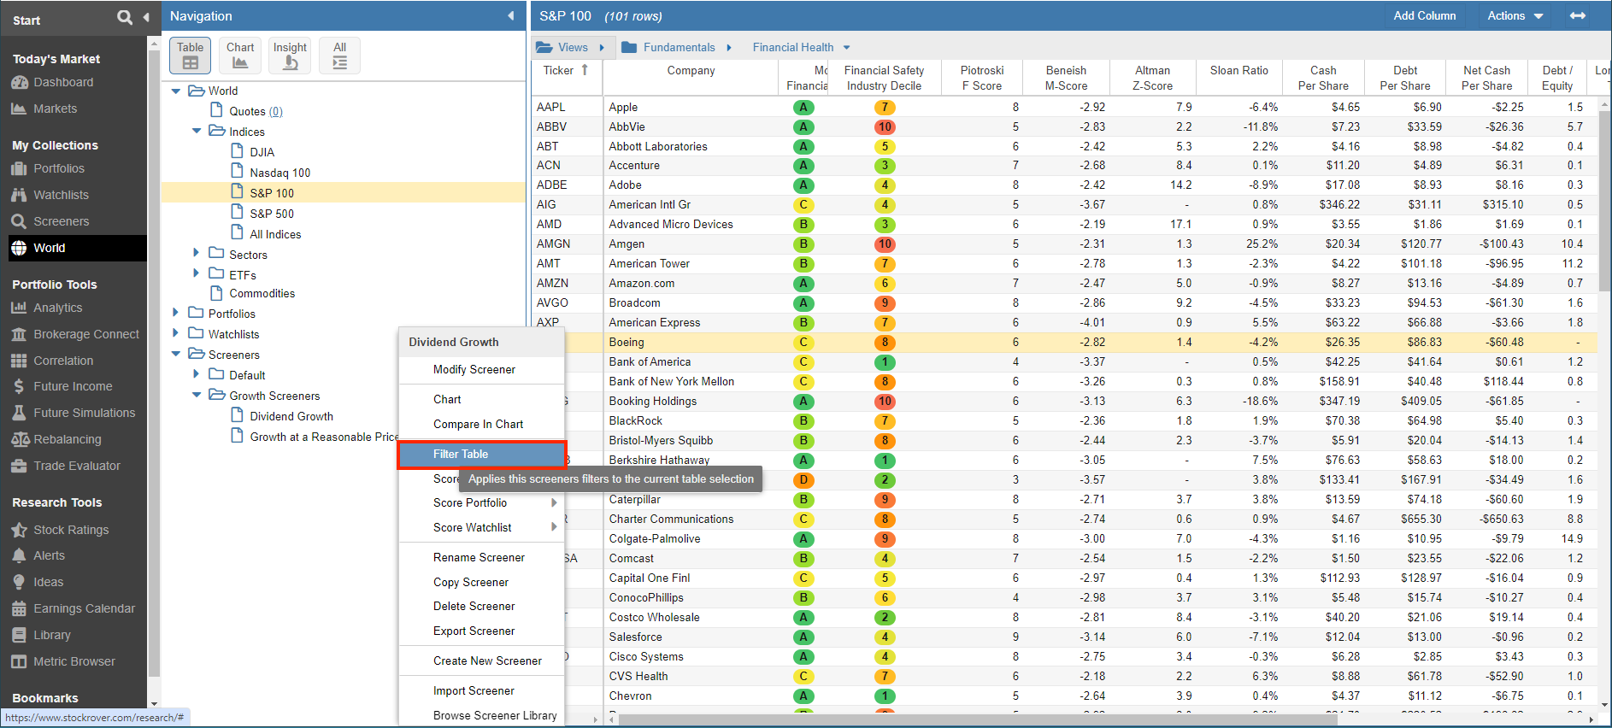The height and width of the screenshot is (728, 1612).
Task: Switch navigation to Insight view
Action: pos(290,56)
